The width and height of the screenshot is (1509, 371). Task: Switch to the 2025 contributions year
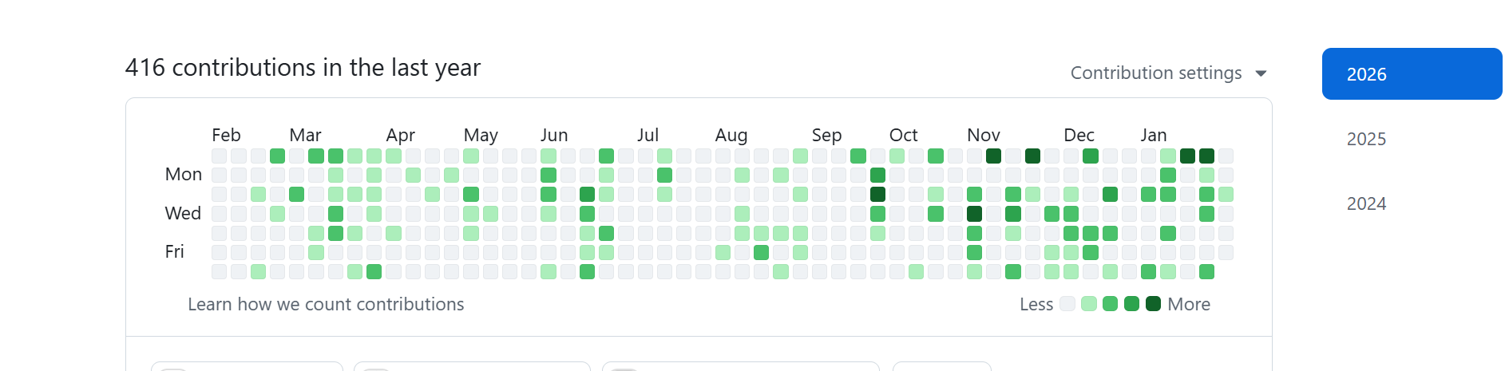1366,139
